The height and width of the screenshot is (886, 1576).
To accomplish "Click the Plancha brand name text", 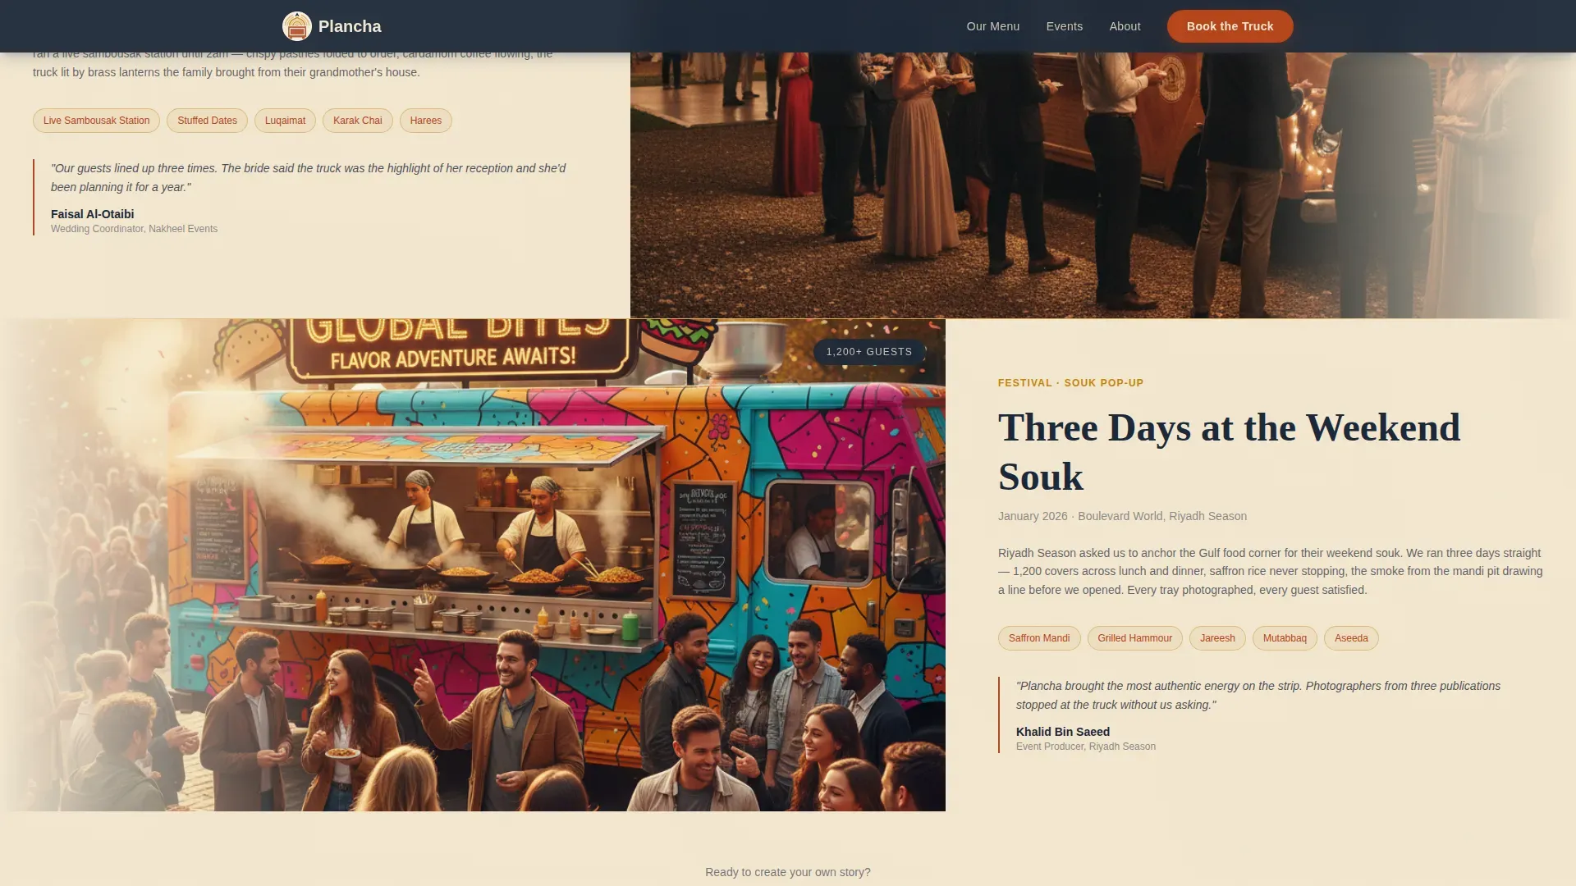I will [350, 26].
